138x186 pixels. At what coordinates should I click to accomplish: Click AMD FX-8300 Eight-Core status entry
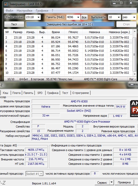(101, 79)
